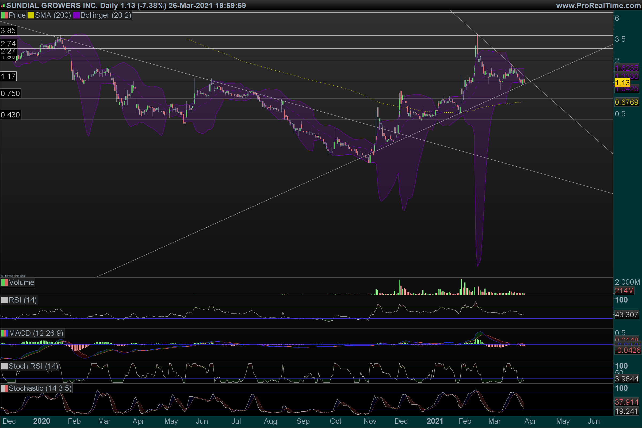Click the MACD (12 26 9) legend icon
642x428 pixels.
pyautogui.click(x=4, y=333)
